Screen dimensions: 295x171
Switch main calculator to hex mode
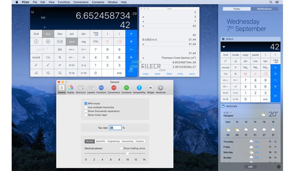[60, 34]
